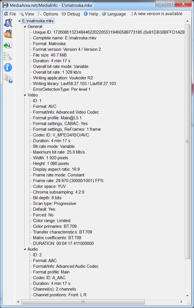Select 'Format/Info: Advanced Audio Codec' row
Image resolution: width=194 pixels, height=308 pixels.
tap(66, 266)
